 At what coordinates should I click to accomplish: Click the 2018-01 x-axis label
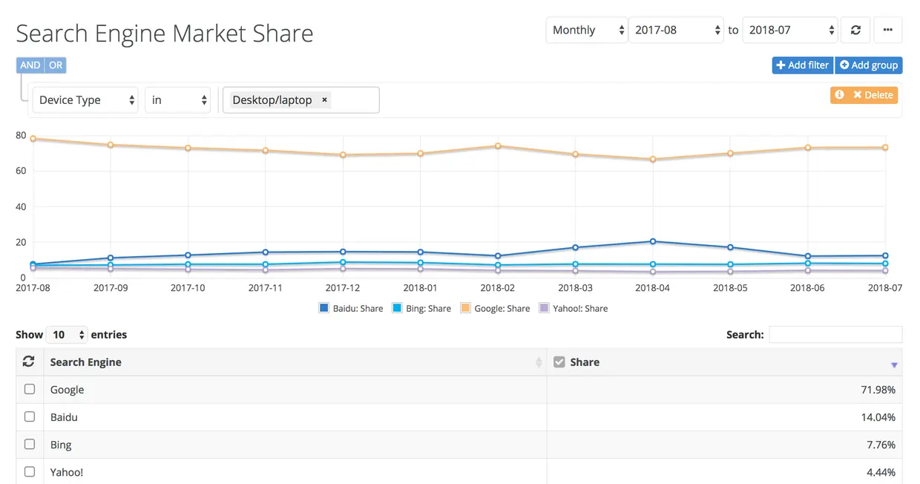tap(421, 288)
